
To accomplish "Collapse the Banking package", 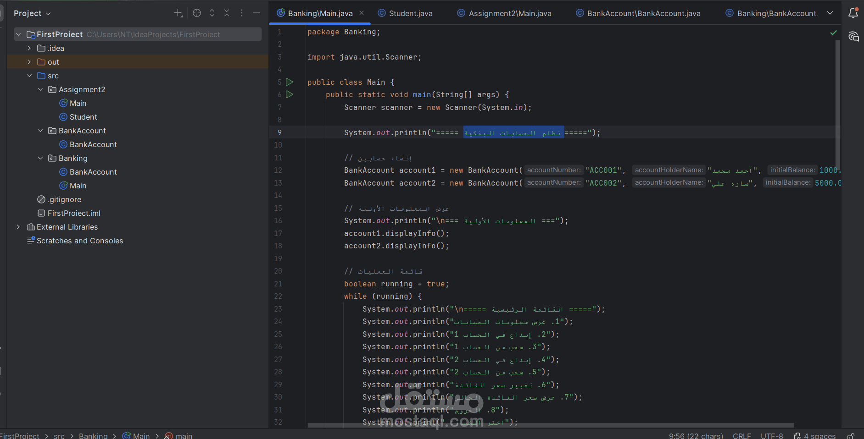I will tap(40, 158).
